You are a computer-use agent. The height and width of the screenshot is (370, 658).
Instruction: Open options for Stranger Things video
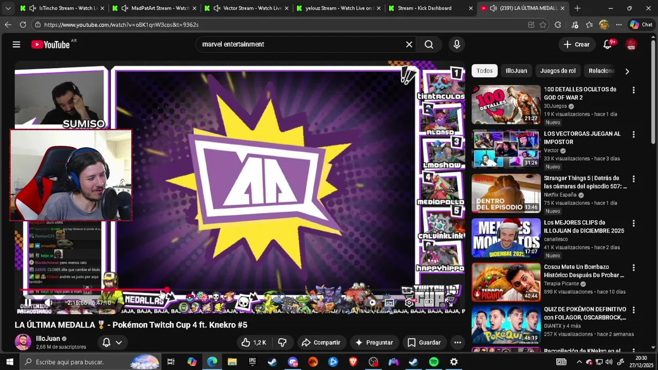point(633,179)
